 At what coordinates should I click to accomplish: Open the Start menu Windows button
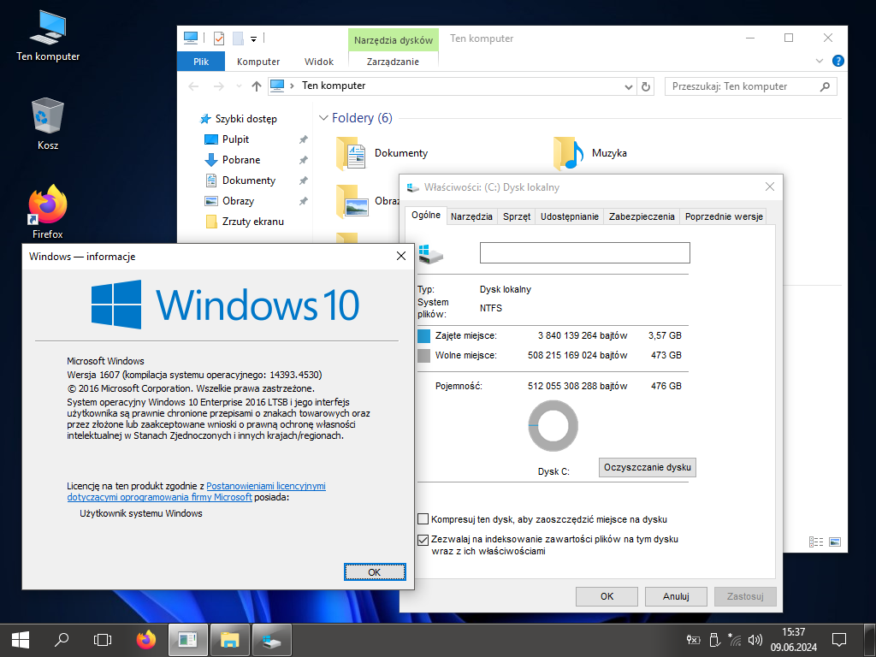click(x=21, y=639)
